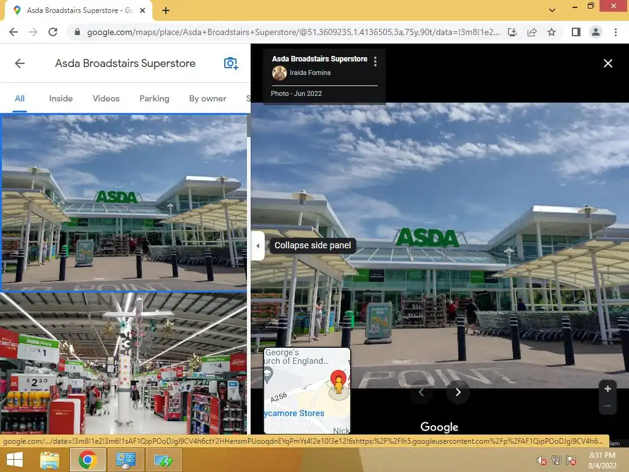The image size is (629, 472).
Task: Click the browser forward arrow
Action: [33, 32]
